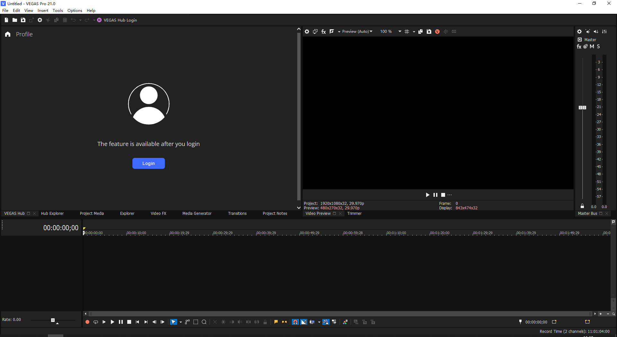Close the VEGAS Hub tab
This screenshot has height=337, width=617.
(x=34, y=214)
